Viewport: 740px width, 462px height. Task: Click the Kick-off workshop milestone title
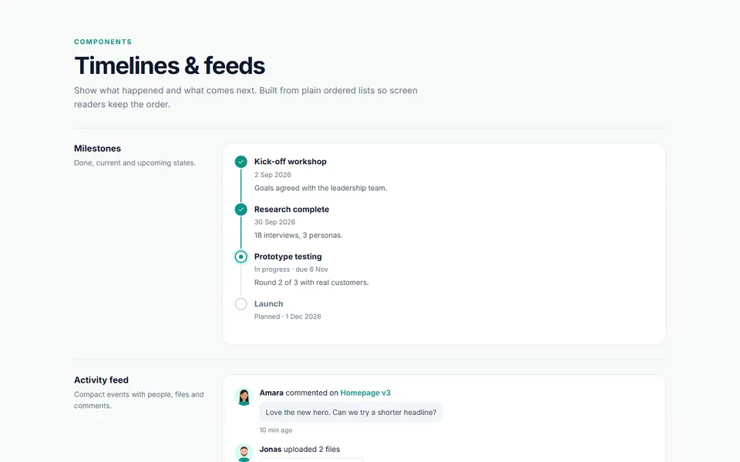click(291, 162)
